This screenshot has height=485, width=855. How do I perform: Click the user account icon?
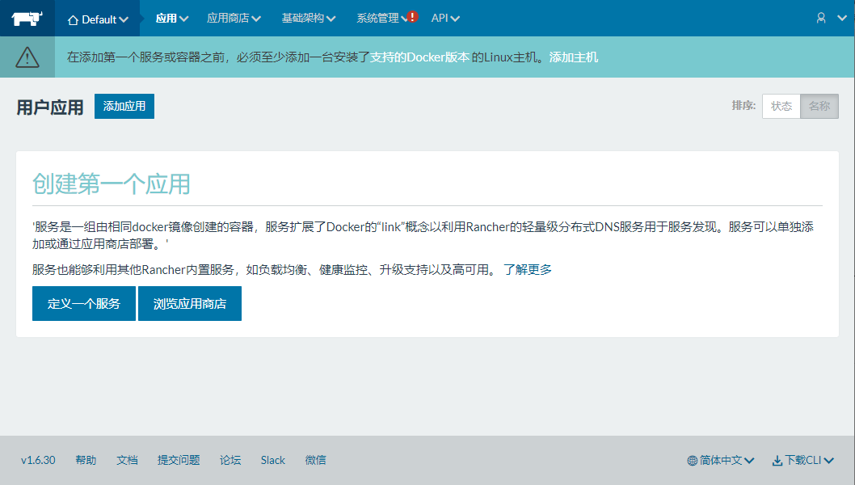pos(820,18)
